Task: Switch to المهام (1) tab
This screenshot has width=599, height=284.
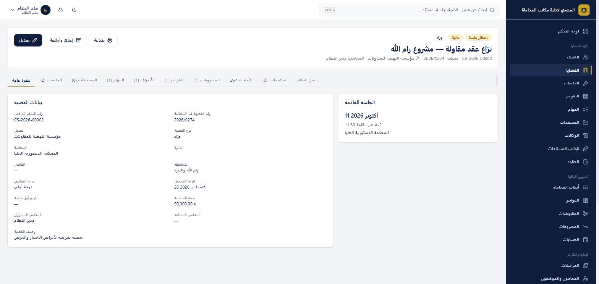Action: pos(115,80)
